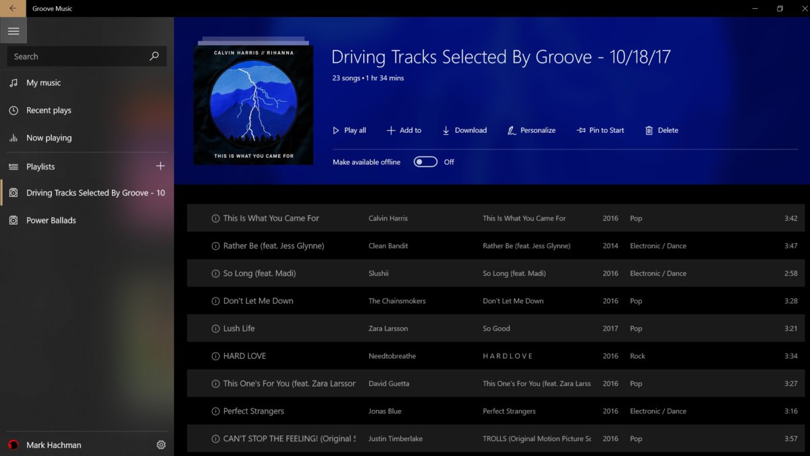Image resolution: width=810 pixels, height=456 pixels.
Task: Click the info circle on Lush Life
Action: [216, 329]
